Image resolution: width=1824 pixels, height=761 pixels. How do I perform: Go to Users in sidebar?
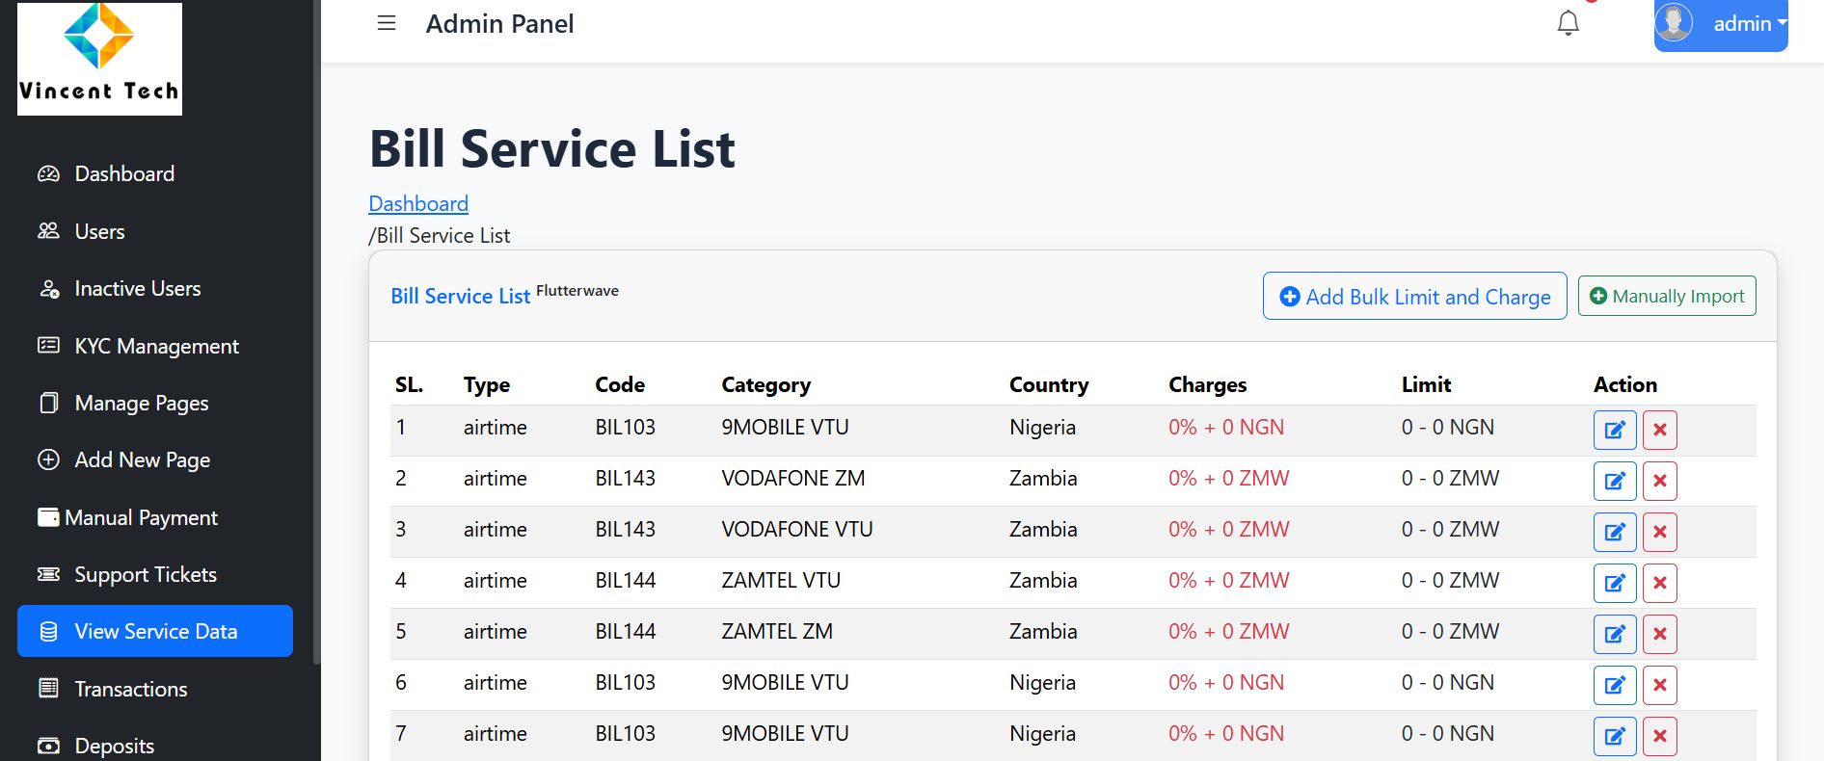[x=99, y=231]
